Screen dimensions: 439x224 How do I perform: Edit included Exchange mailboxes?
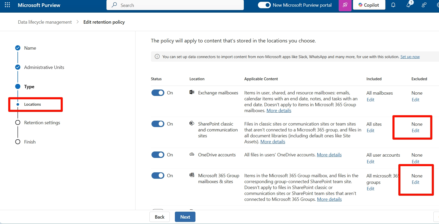tap(370, 100)
